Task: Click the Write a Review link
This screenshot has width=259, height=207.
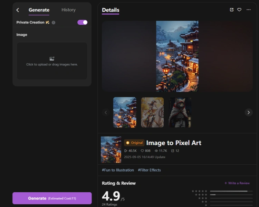Action: (x=237, y=183)
